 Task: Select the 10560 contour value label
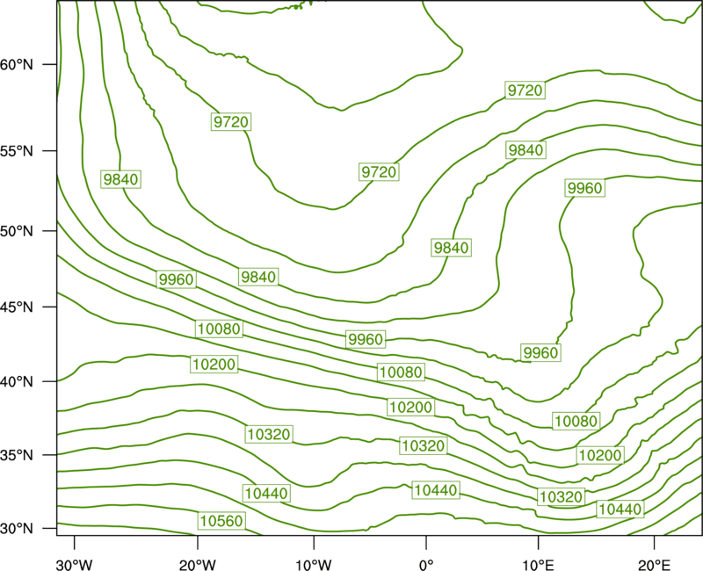(x=221, y=521)
